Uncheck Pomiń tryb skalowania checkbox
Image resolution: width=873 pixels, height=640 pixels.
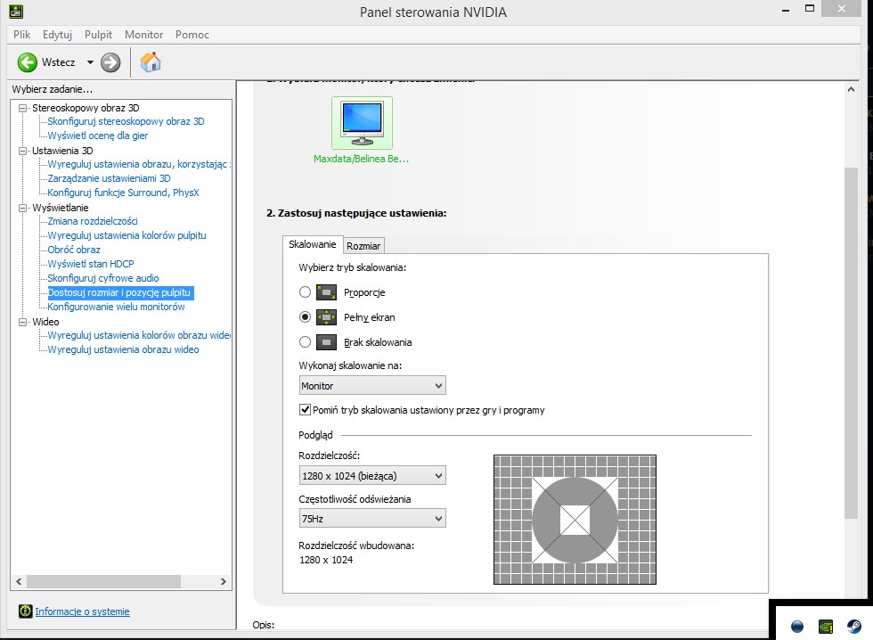coord(305,410)
